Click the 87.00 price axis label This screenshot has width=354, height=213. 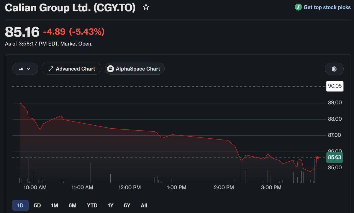(335, 135)
